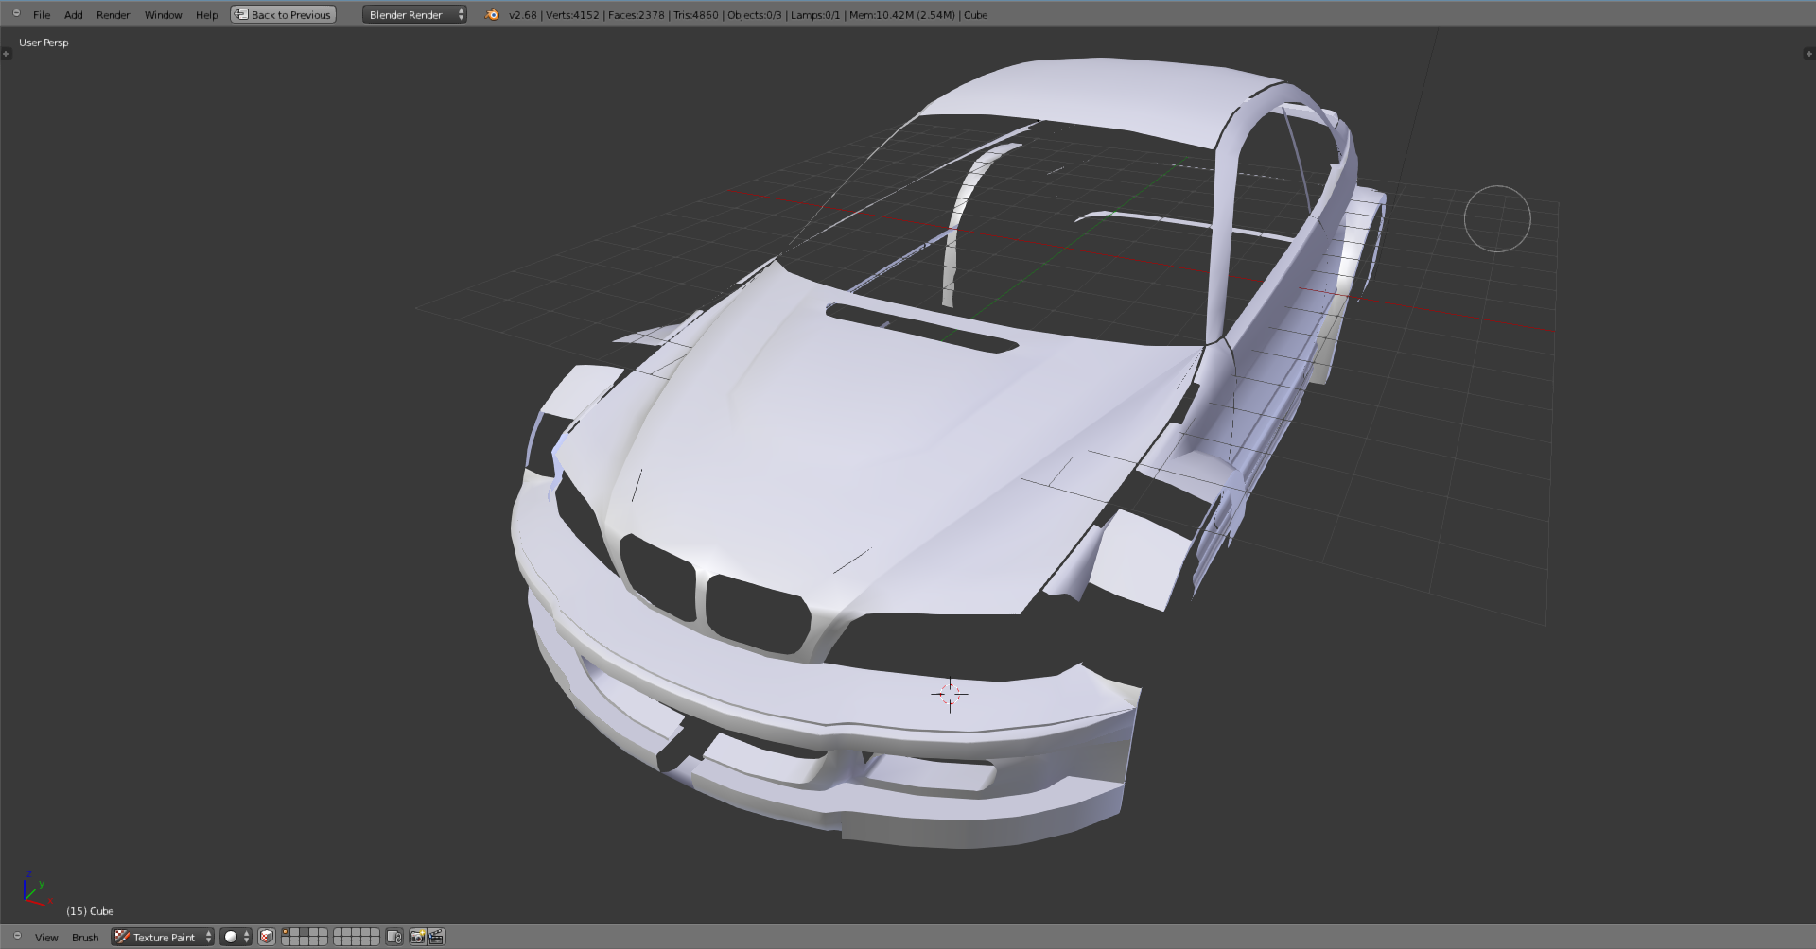Toggle scene layer 5 visibility
Viewport: 1816px width, 949px height.
pos(323,932)
